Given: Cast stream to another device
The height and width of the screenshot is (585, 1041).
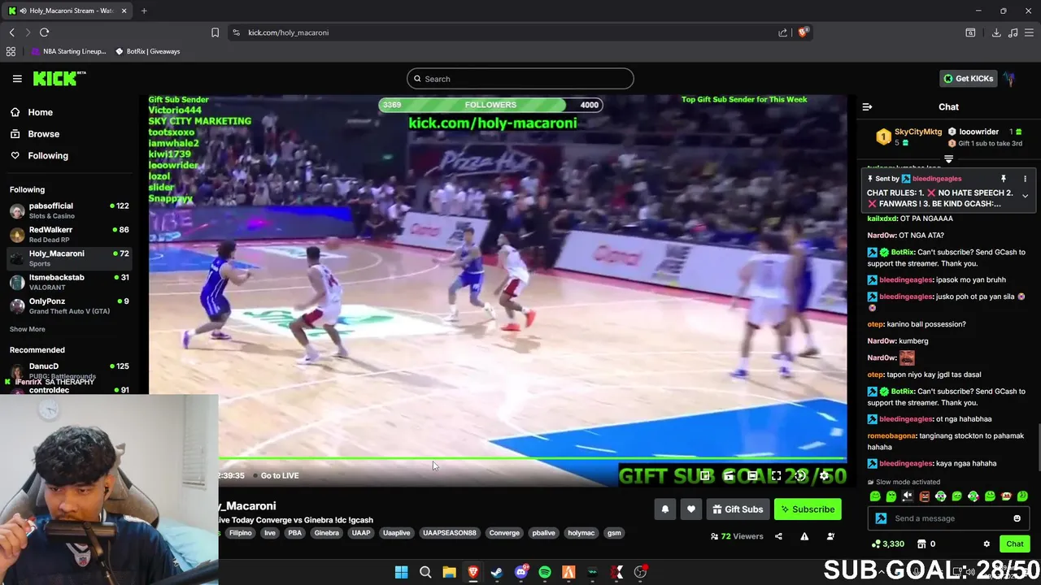Looking at the screenshot, I should pos(729,475).
